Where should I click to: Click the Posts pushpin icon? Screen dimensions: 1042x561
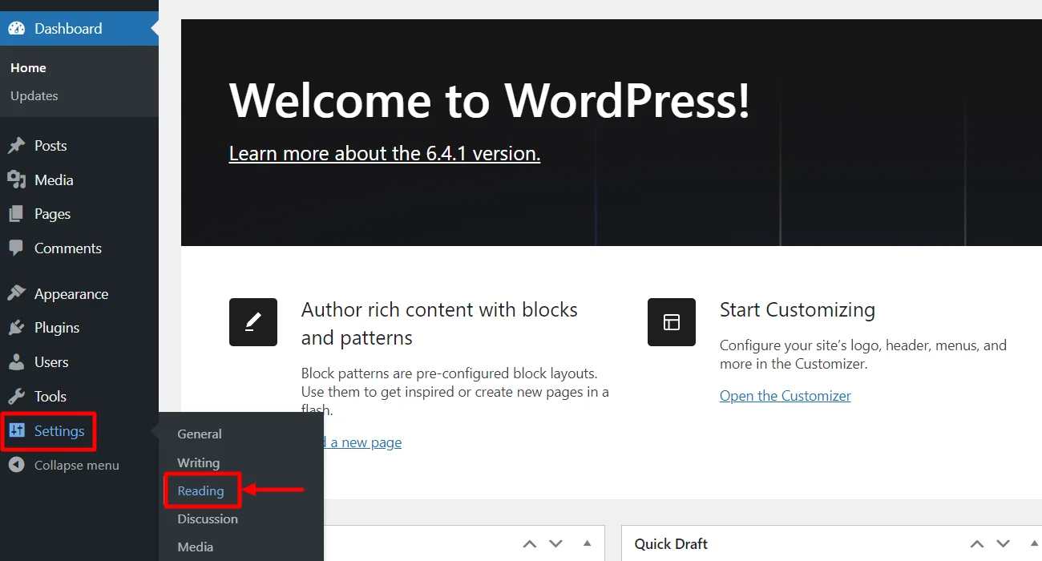point(16,146)
